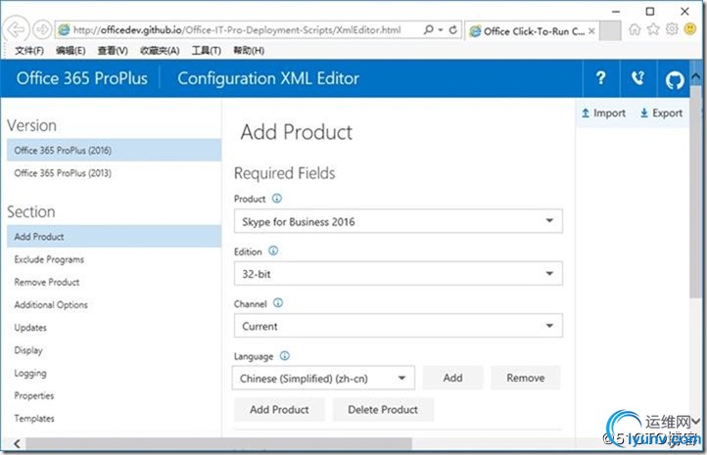The height and width of the screenshot is (455, 707).
Task: Click the Export button
Action: pos(661,114)
